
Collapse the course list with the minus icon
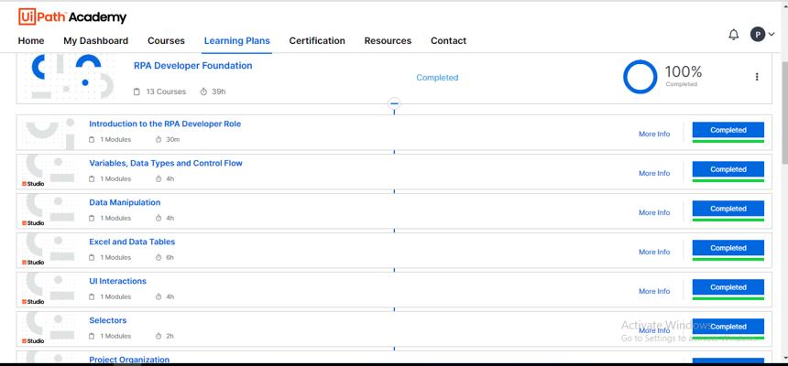pyautogui.click(x=394, y=103)
